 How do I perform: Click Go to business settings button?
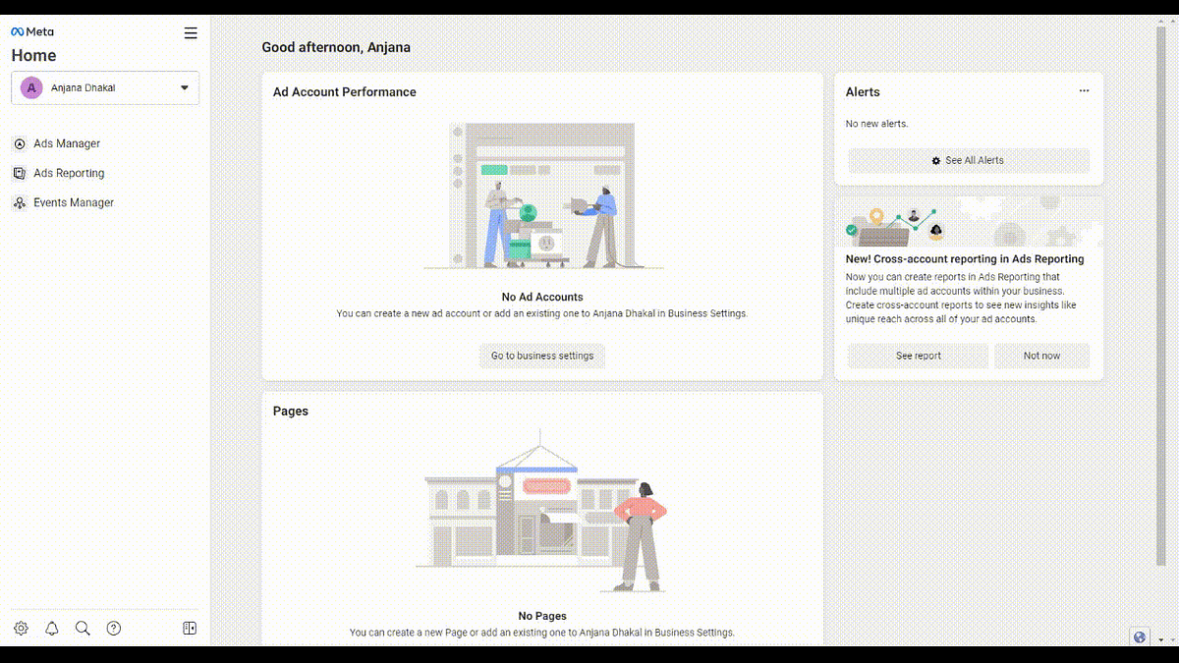click(x=542, y=356)
